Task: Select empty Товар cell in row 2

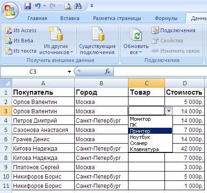Action: tap(146, 102)
